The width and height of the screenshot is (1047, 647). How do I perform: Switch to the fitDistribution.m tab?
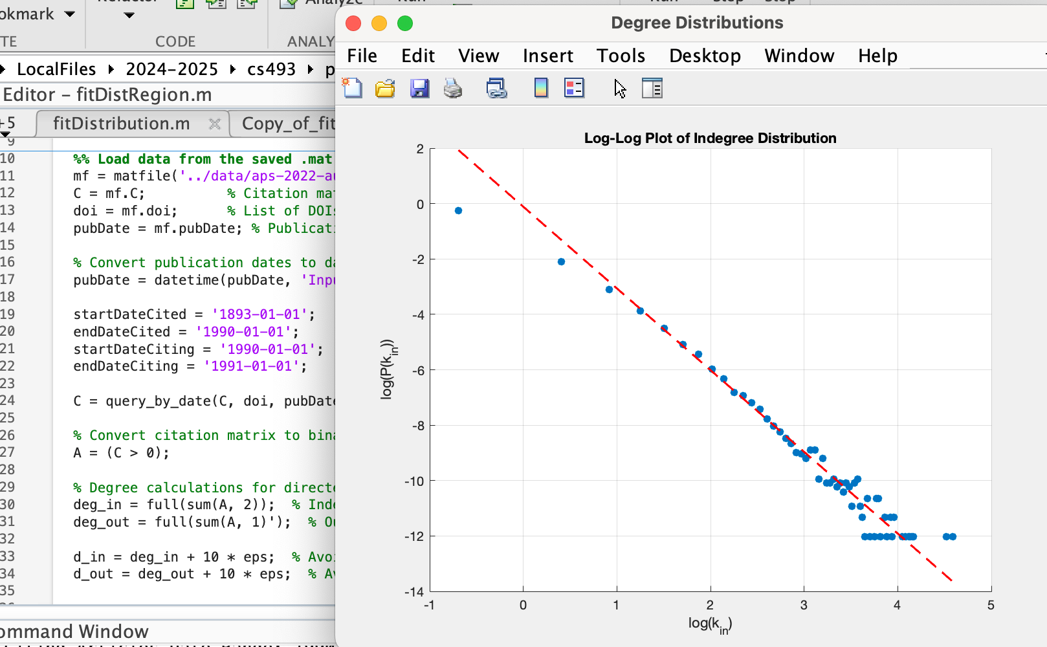122,124
